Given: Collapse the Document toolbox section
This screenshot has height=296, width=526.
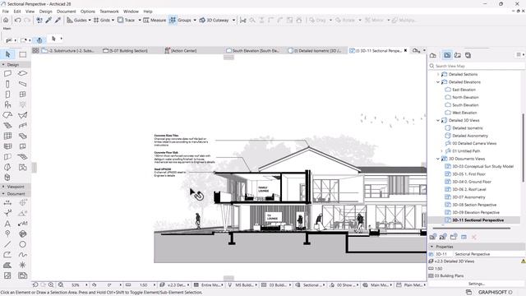Looking at the screenshot, I should [x=3, y=194].
